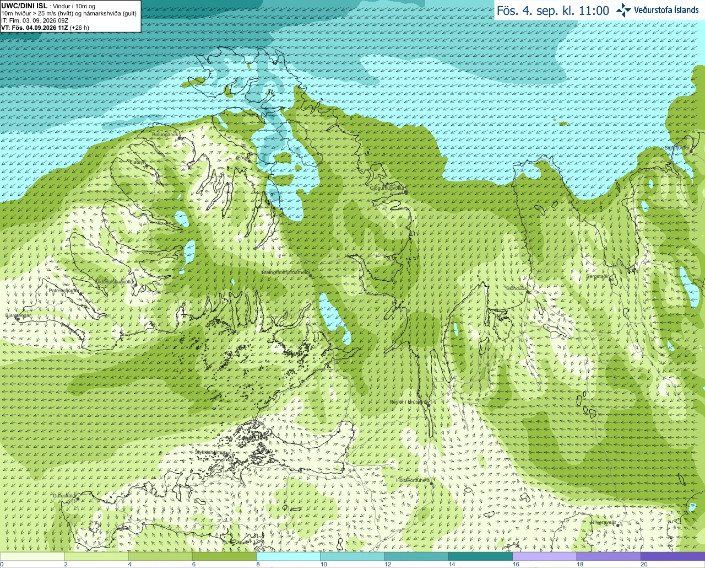Screen dimensions: 705x568
Task: Select the Gjögurflugvöllur station marker dot
Action: 405,191
